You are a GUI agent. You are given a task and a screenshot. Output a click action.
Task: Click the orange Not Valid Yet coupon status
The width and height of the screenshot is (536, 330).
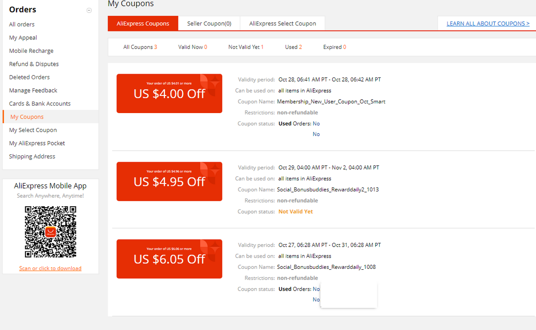pos(296,212)
